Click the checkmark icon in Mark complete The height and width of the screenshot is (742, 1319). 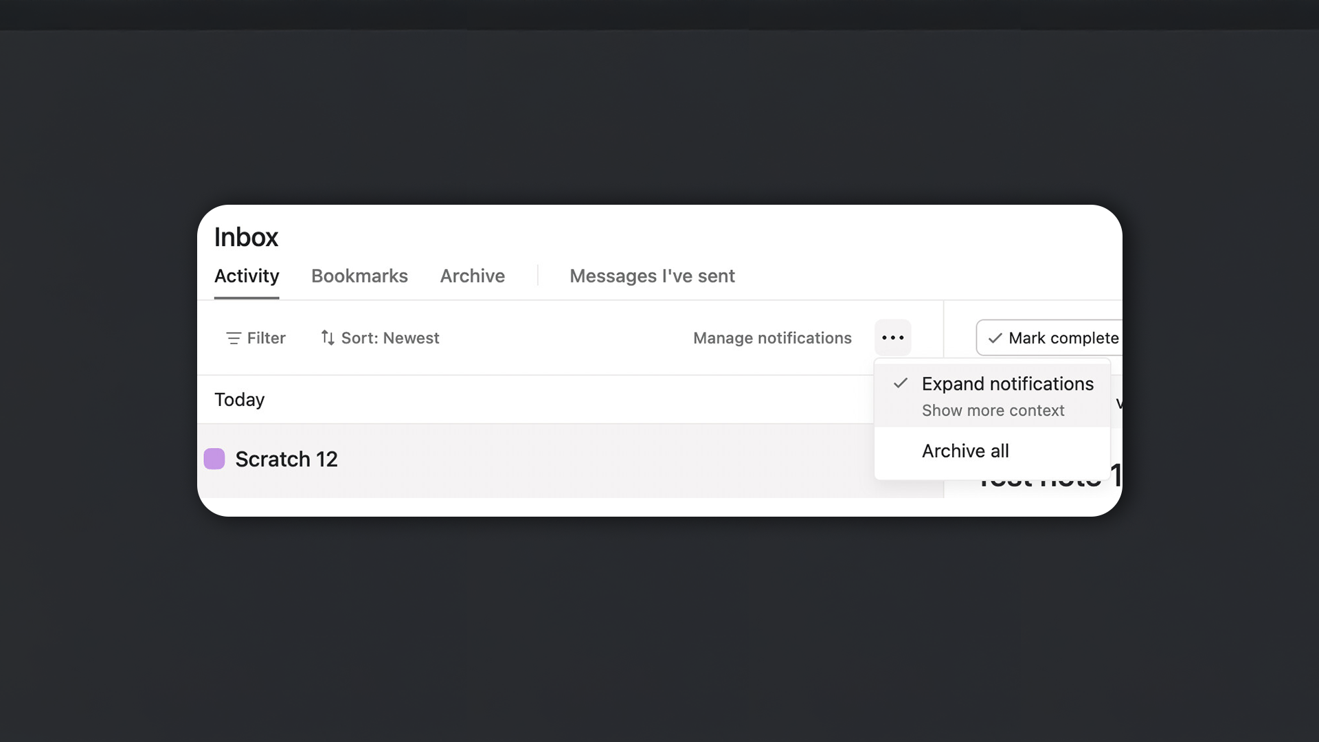click(995, 338)
